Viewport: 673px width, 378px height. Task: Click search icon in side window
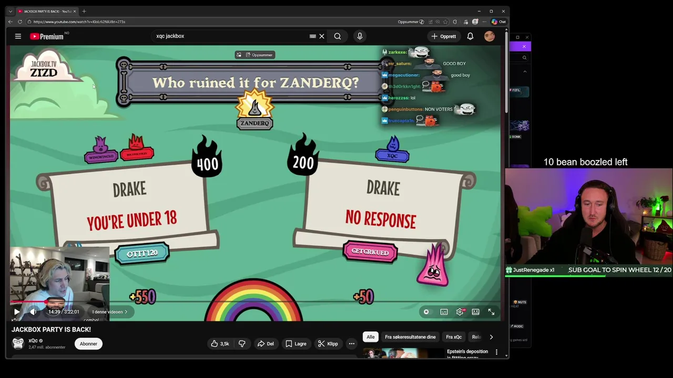[524, 58]
